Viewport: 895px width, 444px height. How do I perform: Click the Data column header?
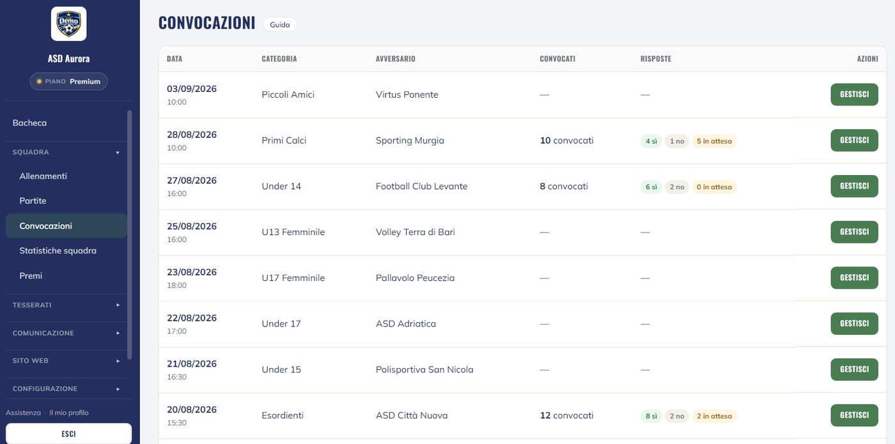[x=175, y=59]
